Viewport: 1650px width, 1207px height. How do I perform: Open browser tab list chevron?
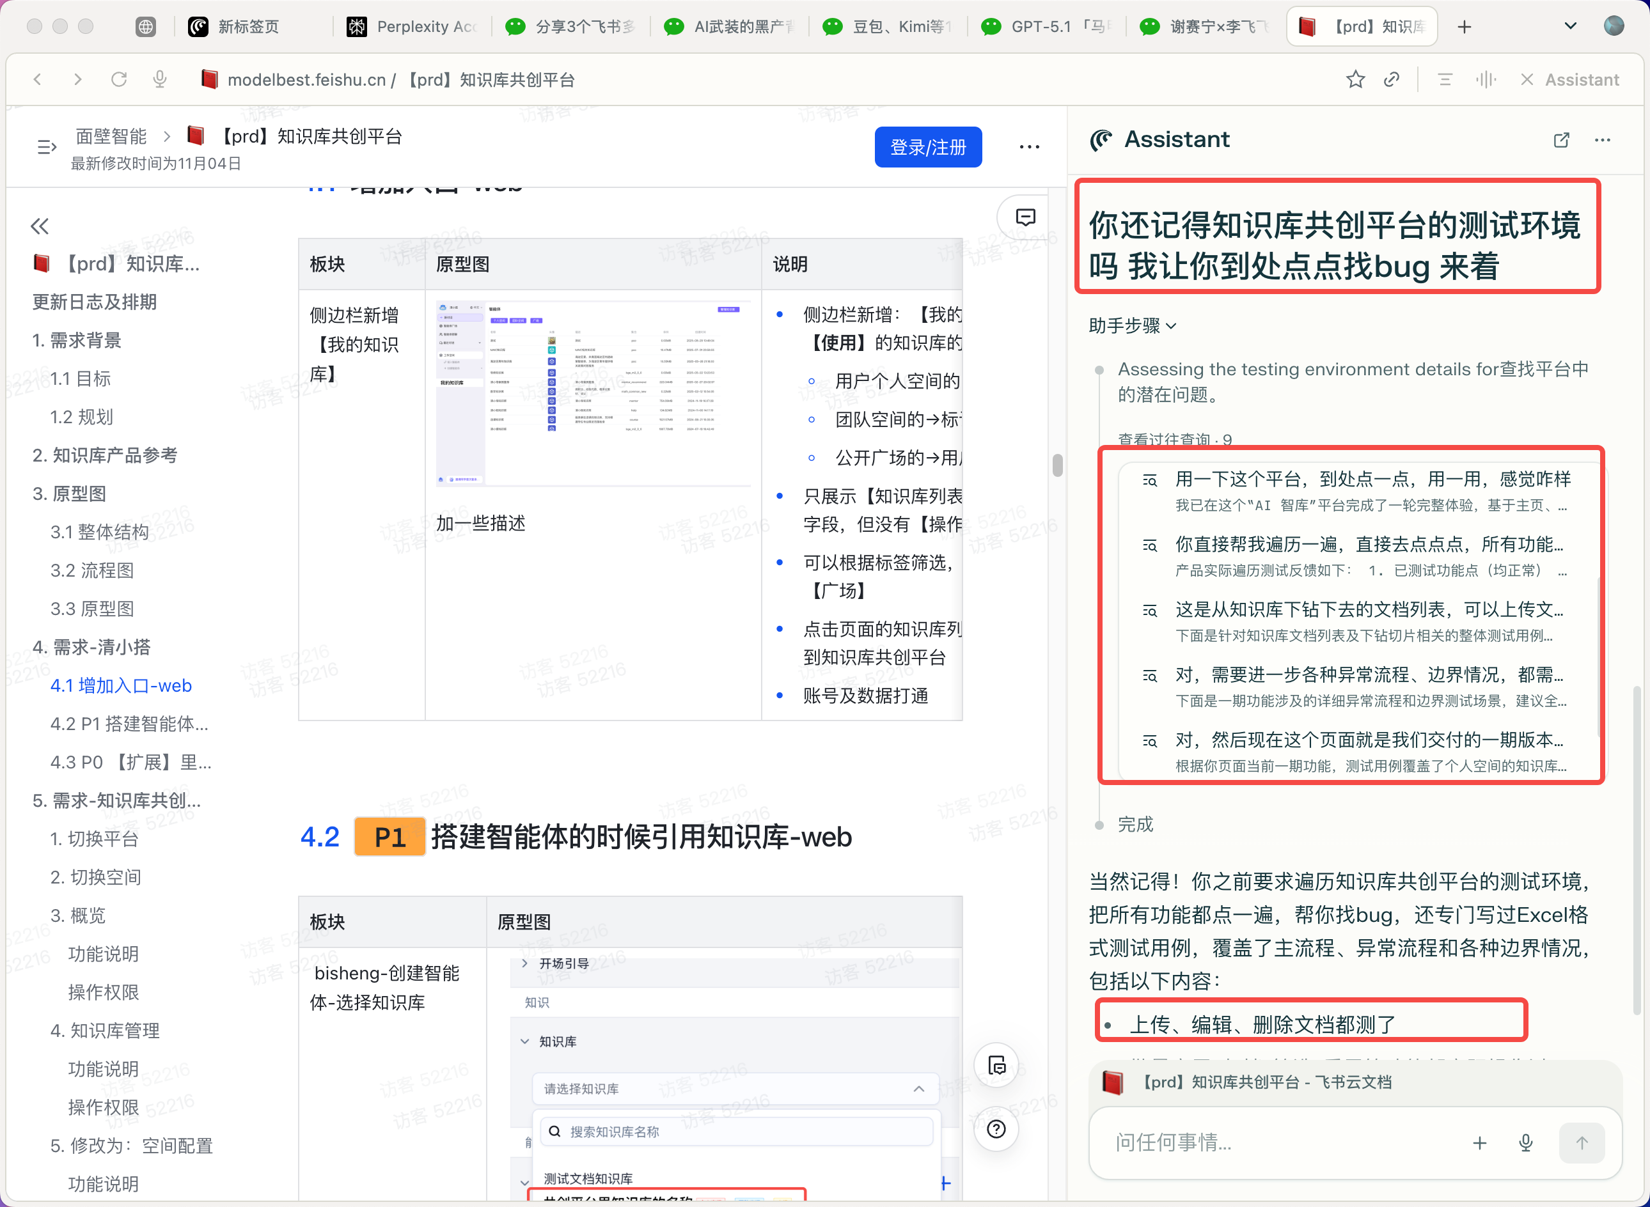click(1569, 26)
